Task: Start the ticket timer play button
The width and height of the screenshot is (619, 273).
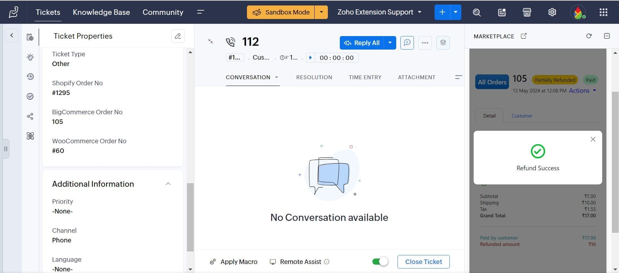Action: [310, 58]
